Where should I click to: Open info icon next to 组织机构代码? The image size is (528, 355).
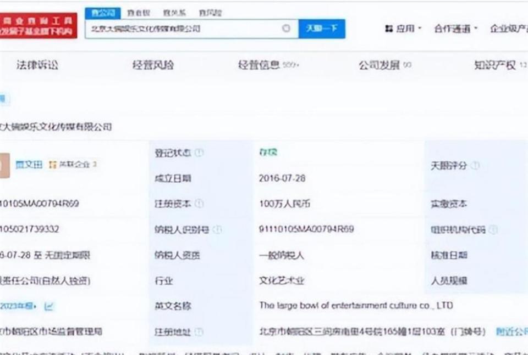493,229
